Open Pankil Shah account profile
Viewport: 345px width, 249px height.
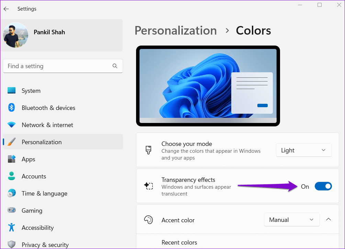49,33
